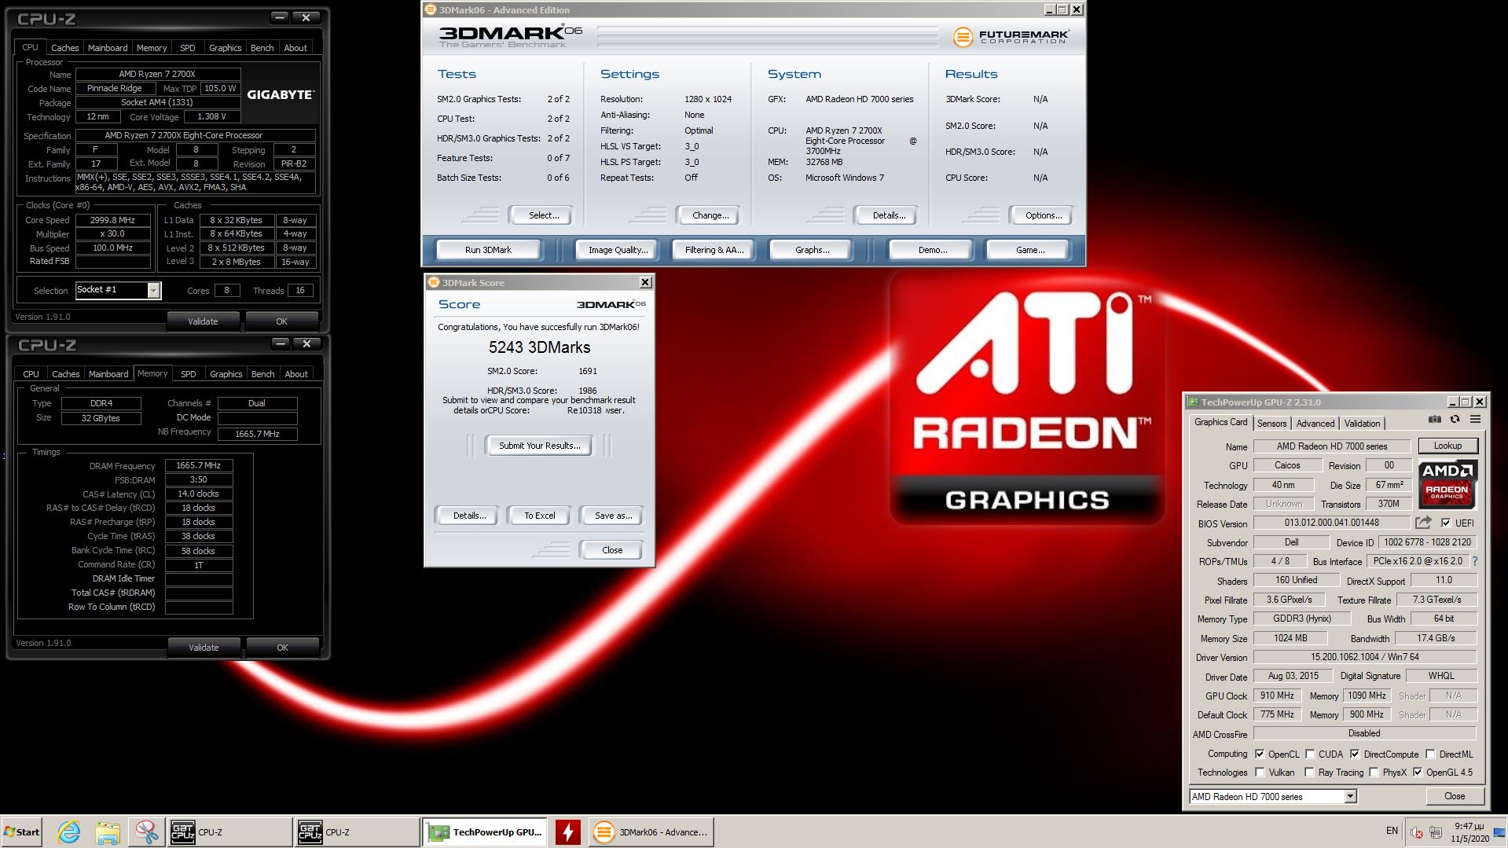
Task: Click the Lookup button in GPU-Z
Action: 1447,446
